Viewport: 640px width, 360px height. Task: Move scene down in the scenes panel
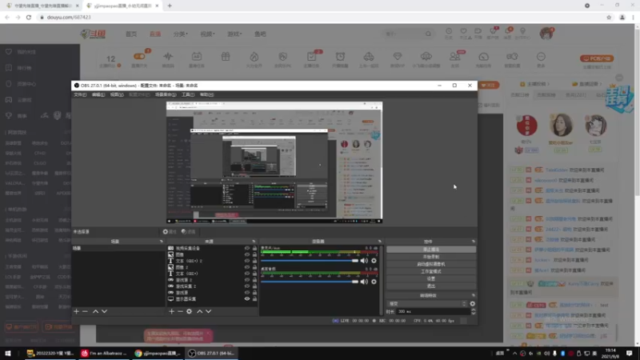point(105,311)
